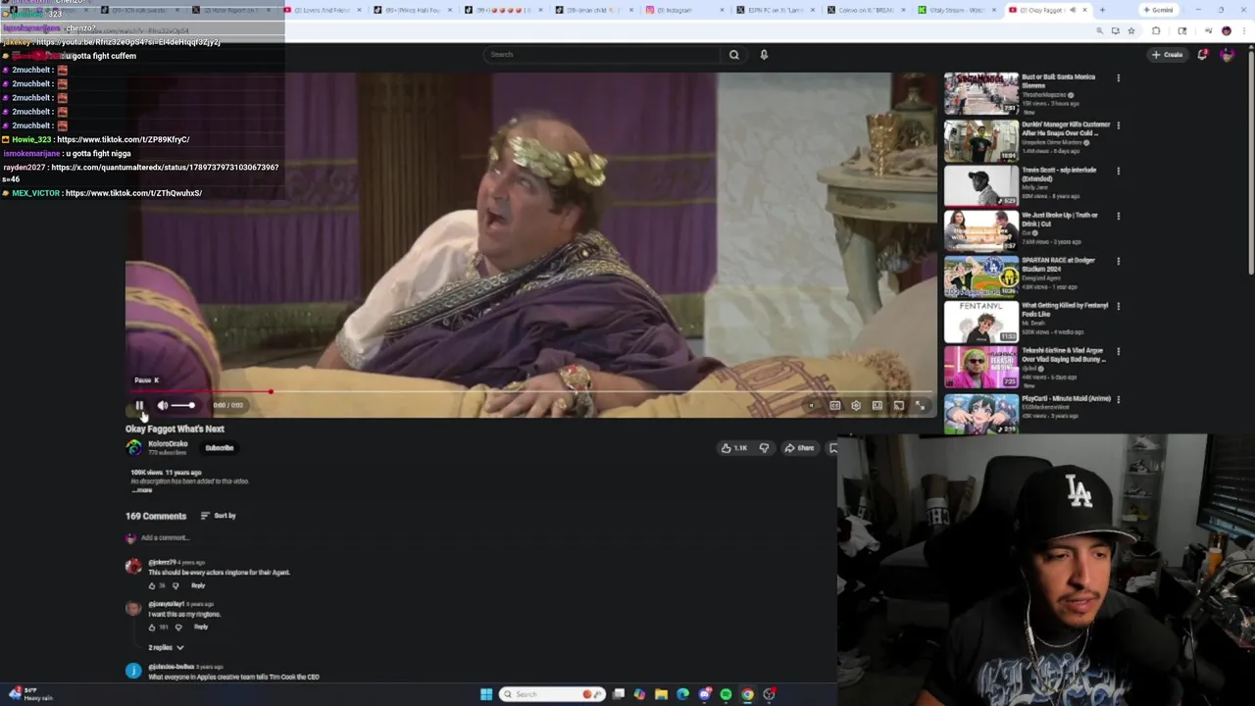The image size is (1255, 706).
Task: Open more options for the 'What Getting Killed' video
Action: point(1118,305)
